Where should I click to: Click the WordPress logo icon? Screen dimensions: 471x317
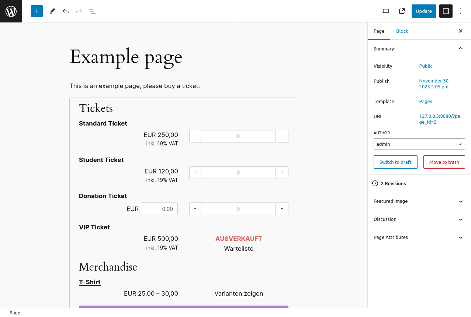pos(11,11)
